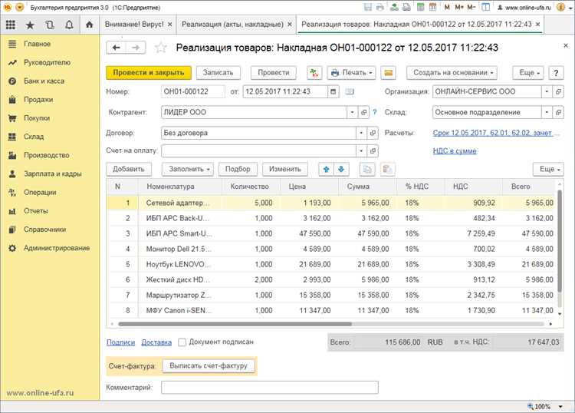575x413 pixels.
Task: Add document to favorites star
Action: [x=161, y=48]
